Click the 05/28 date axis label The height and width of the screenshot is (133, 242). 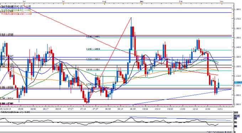pyautogui.click(x=21, y=108)
